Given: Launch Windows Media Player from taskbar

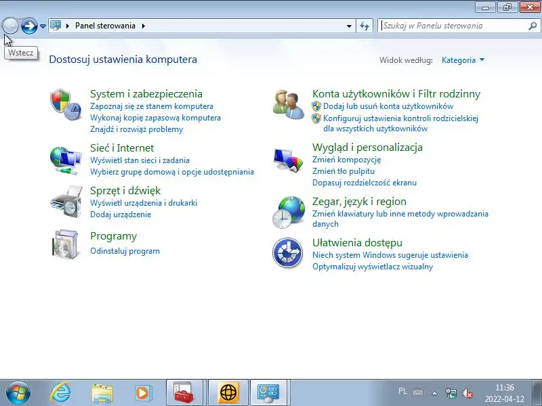Looking at the screenshot, I should coord(142,393).
